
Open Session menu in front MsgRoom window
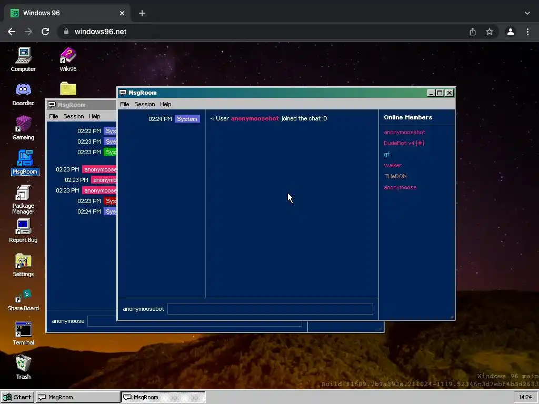tap(144, 104)
